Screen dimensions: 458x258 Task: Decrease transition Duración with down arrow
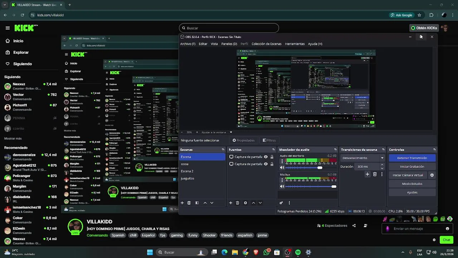(x=382, y=168)
